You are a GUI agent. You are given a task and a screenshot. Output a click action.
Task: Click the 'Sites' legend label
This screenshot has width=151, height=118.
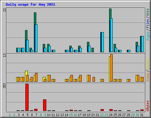(x=147, y=77)
